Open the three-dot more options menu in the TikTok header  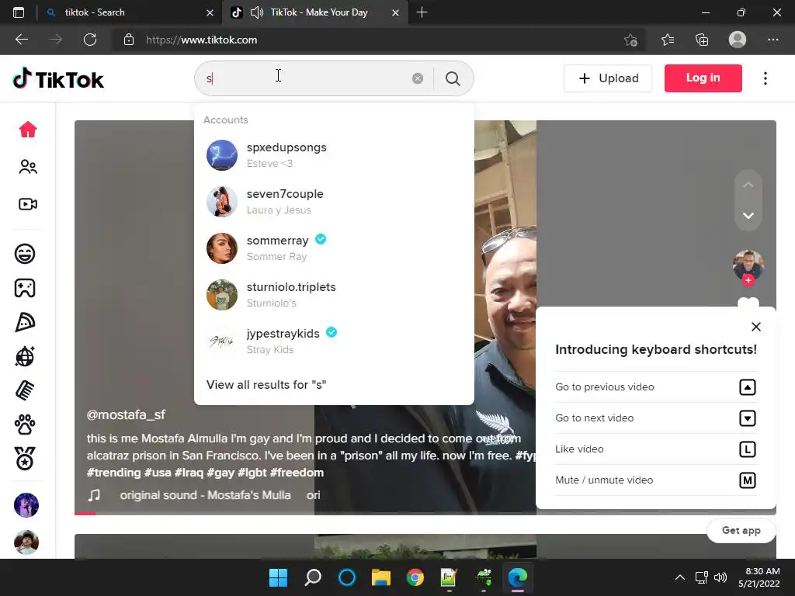point(765,78)
